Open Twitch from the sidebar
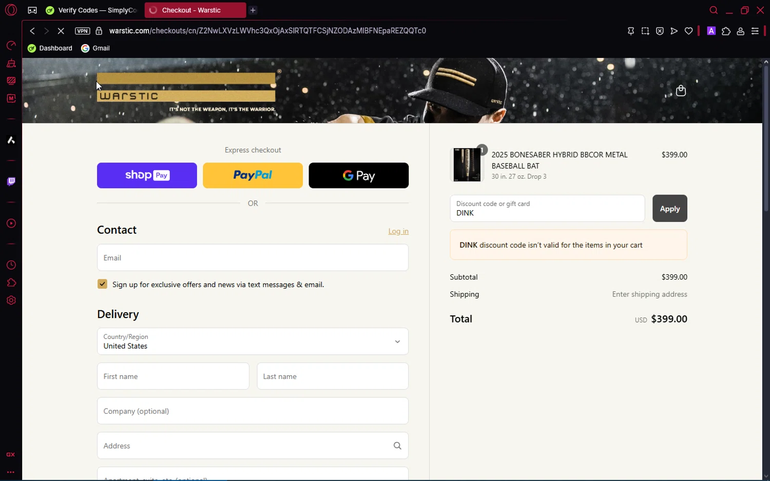Image resolution: width=770 pixels, height=481 pixels. point(11,182)
